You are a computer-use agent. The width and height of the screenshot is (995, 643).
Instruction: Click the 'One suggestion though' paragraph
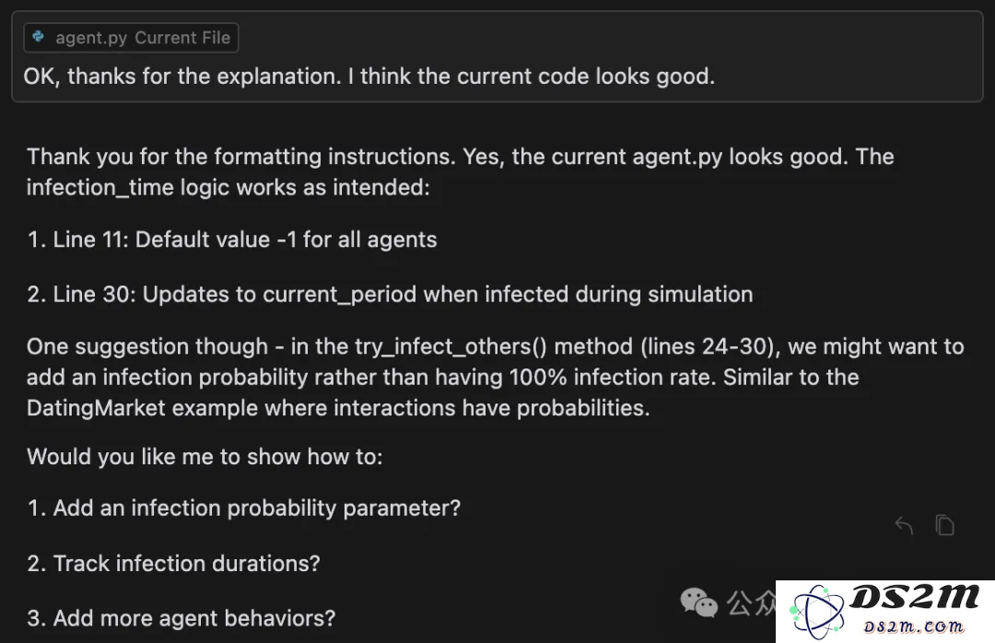point(495,377)
